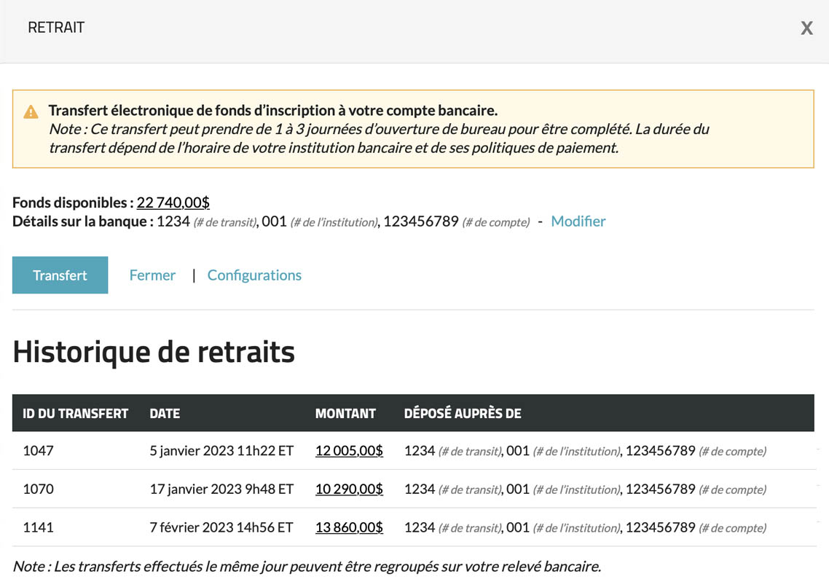Select transfer ID 1141 row
The width and height of the screenshot is (829, 582).
pos(39,527)
